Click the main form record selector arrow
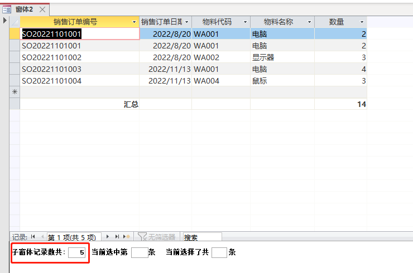The width and height of the screenshot is (413, 273). point(4,20)
